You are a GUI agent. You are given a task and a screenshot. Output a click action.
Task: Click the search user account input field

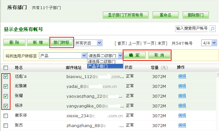[192, 29]
